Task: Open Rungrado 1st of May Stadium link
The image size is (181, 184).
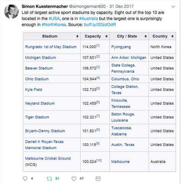Action: (x=51, y=47)
